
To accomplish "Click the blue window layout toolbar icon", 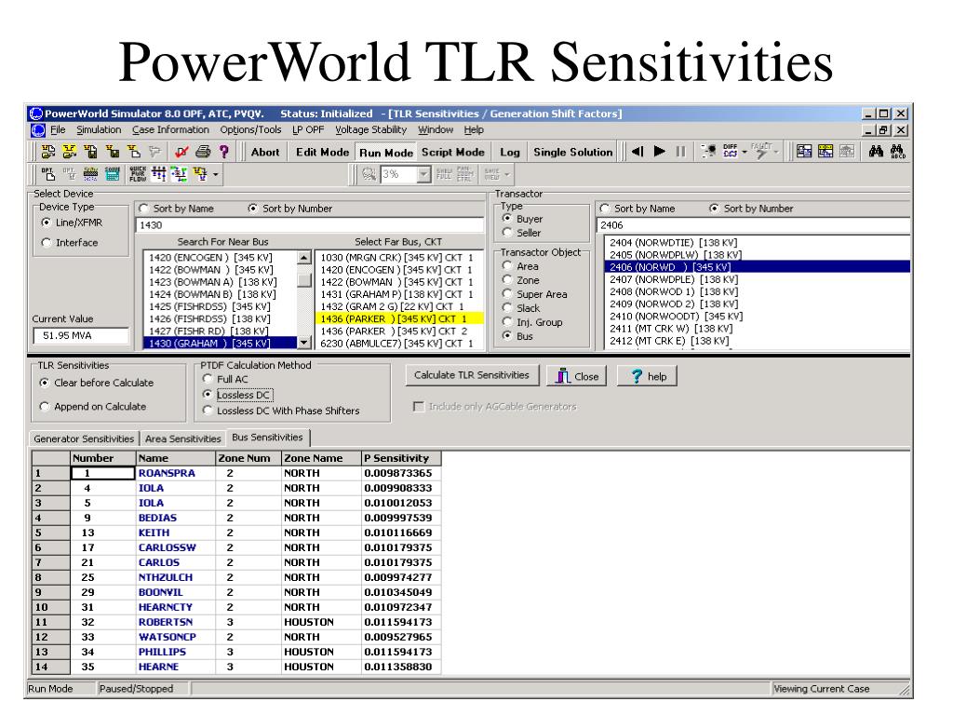I will (x=804, y=152).
